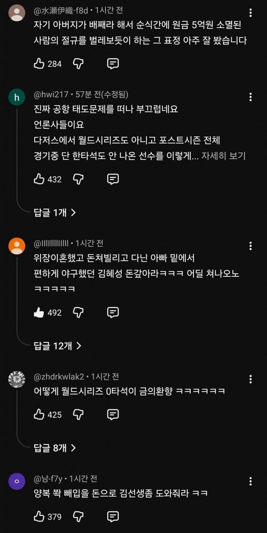Expand the 답글 1개 reply thread
The image size is (267, 533).
pyautogui.click(x=55, y=212)
